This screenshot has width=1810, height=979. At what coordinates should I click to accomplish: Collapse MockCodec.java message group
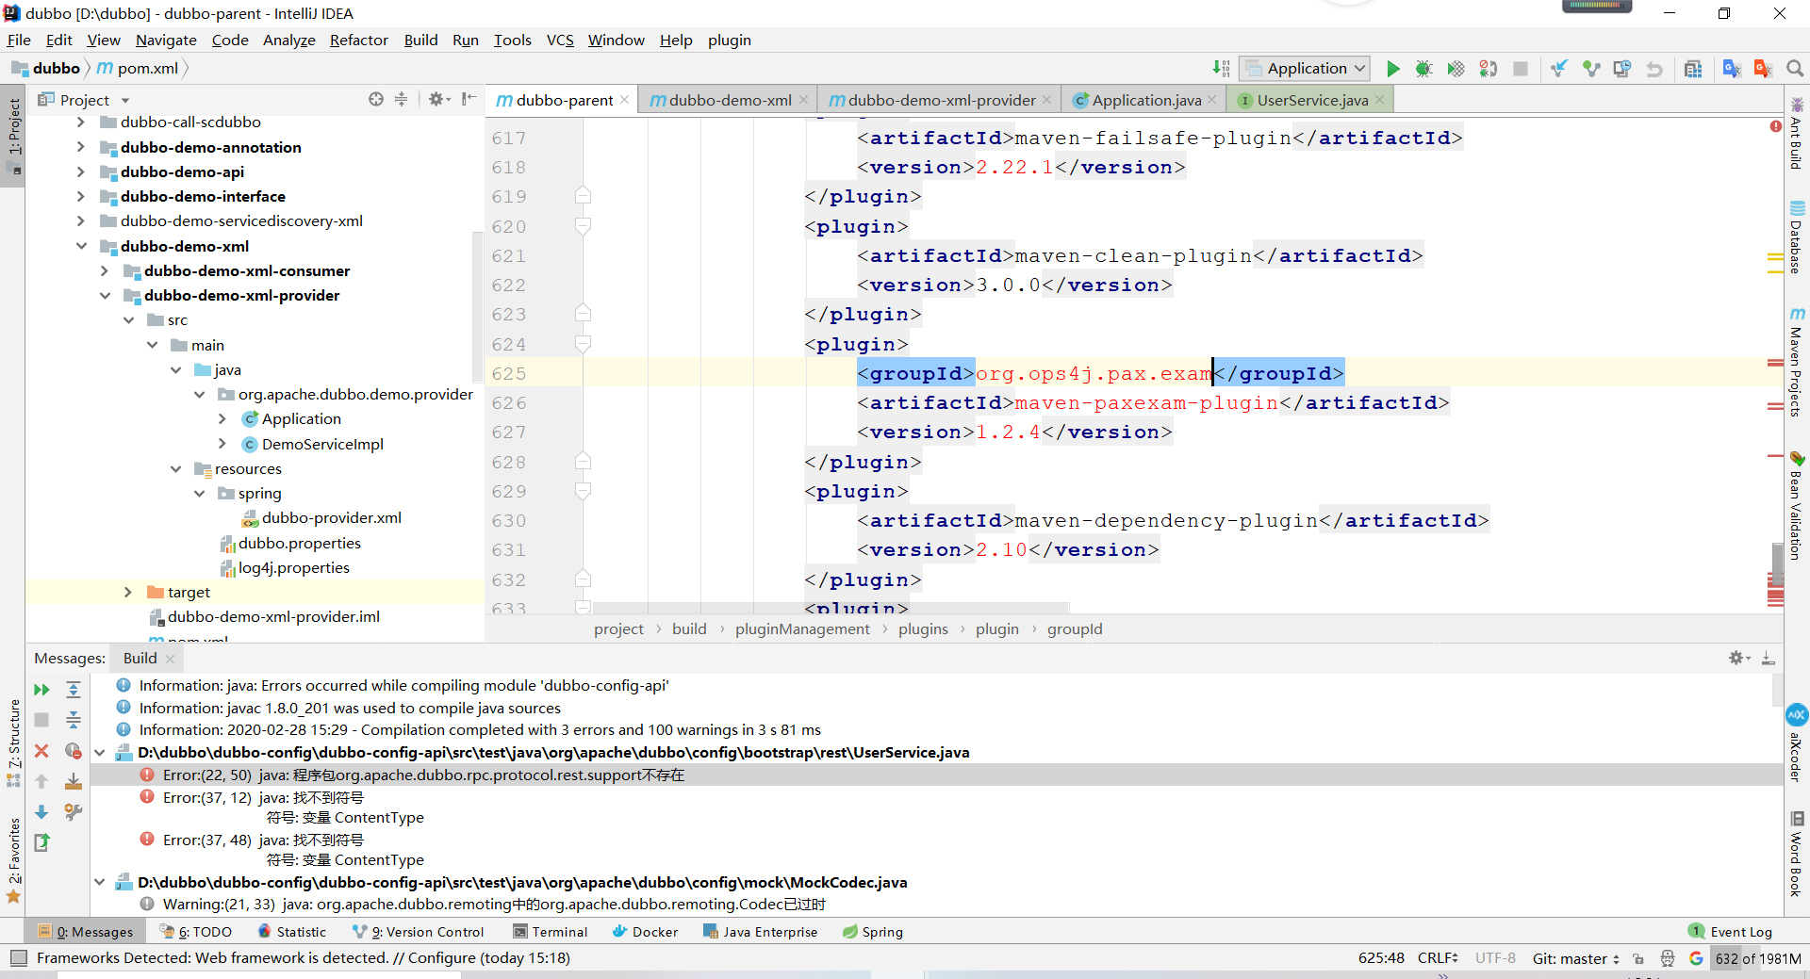[100, 882]
